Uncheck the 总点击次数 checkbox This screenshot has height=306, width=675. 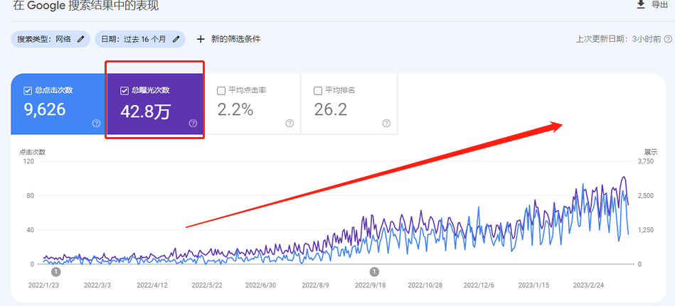28,90
